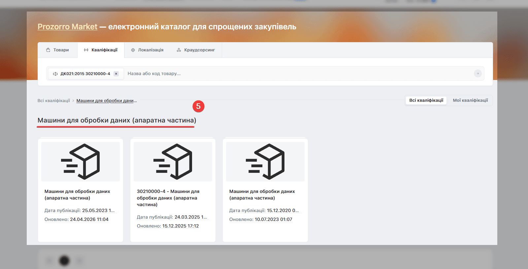Open the Prozorro Market link
528x269 pixels.
tap(67, 27)
